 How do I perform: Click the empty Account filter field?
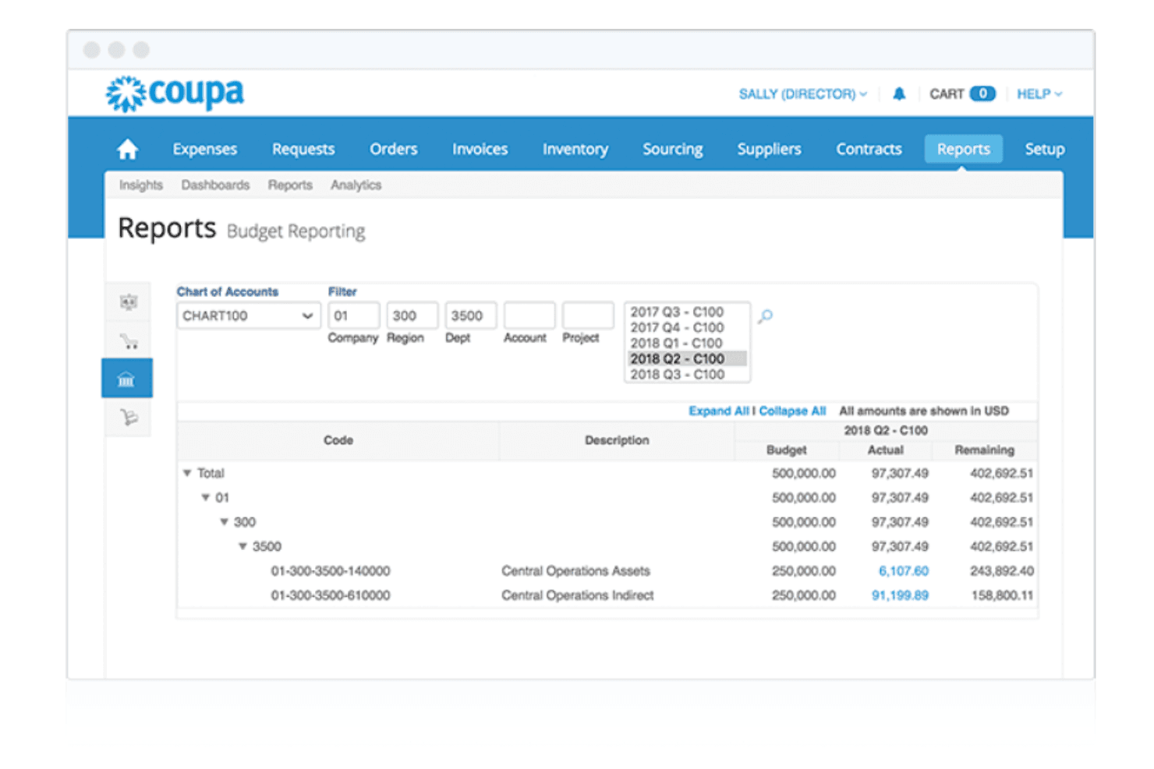click(529, 316)
